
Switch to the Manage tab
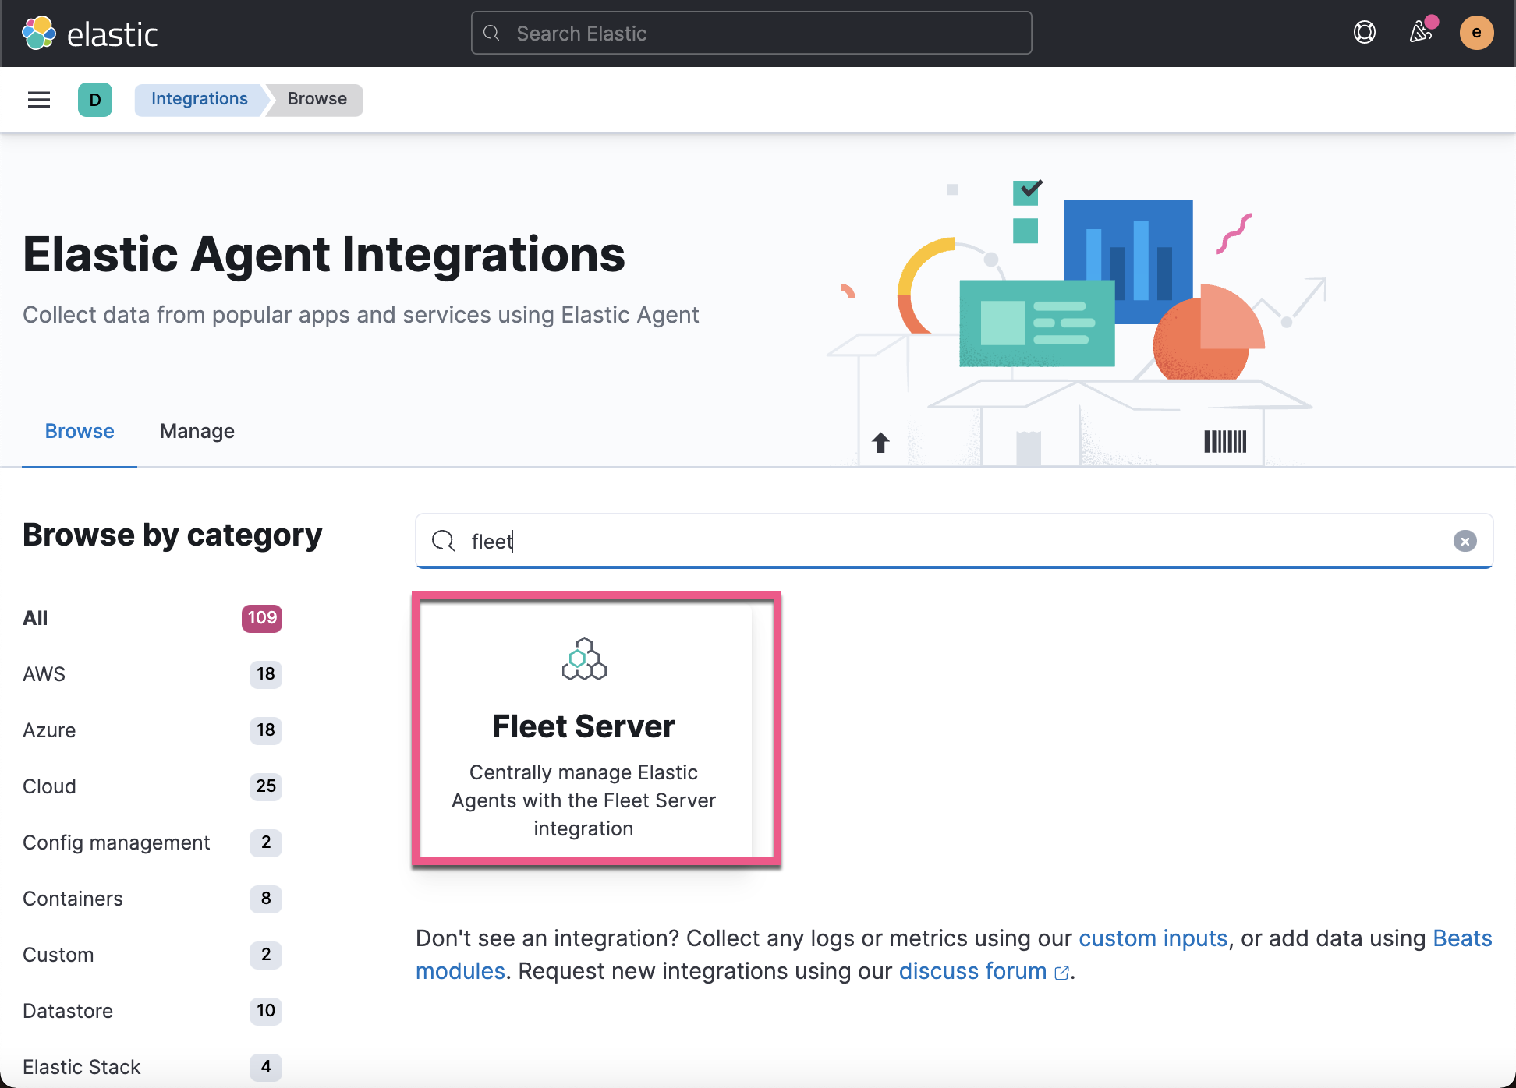[x=197, y=431]
